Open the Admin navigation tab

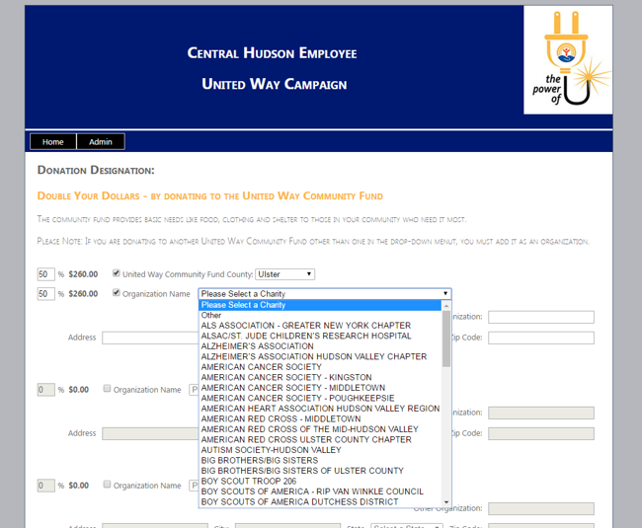101,142
